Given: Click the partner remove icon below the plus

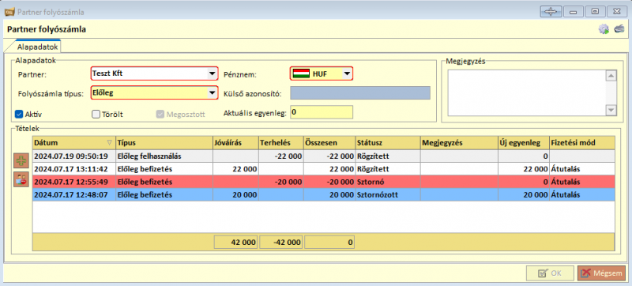Looking at the screenshot, I should pyautogui.click(x=21, y=179).
